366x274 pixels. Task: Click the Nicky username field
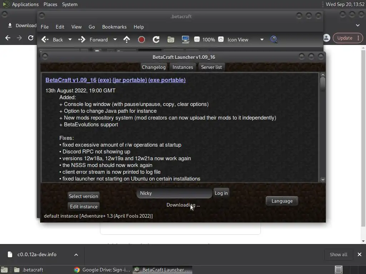click(174, 193)
